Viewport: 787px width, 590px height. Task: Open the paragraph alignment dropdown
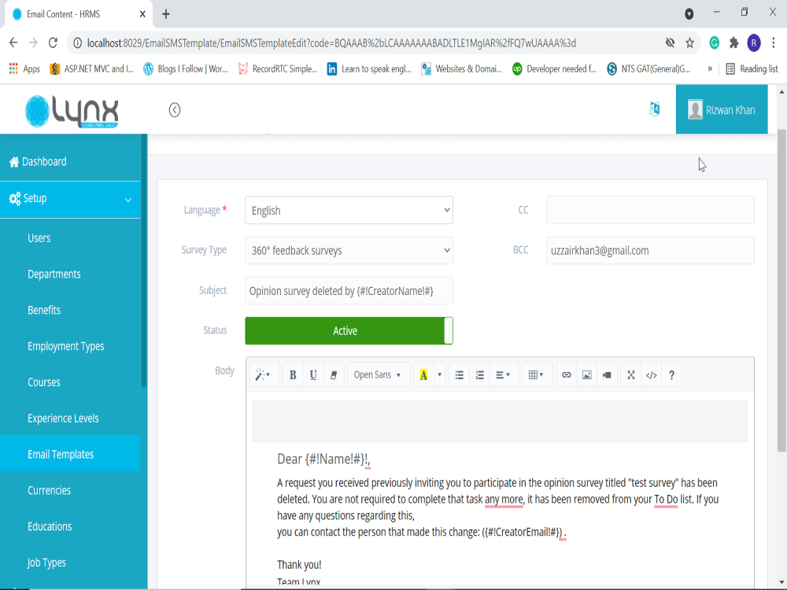[503, 374]
